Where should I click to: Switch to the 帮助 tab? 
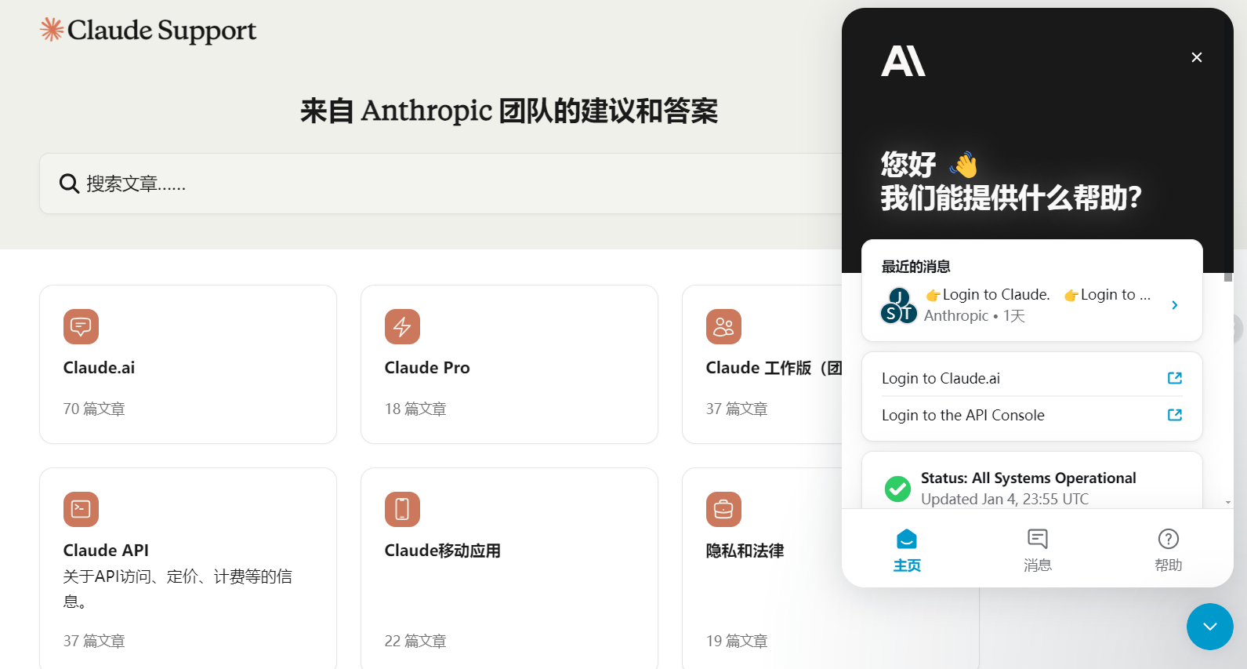(1168, 549)
